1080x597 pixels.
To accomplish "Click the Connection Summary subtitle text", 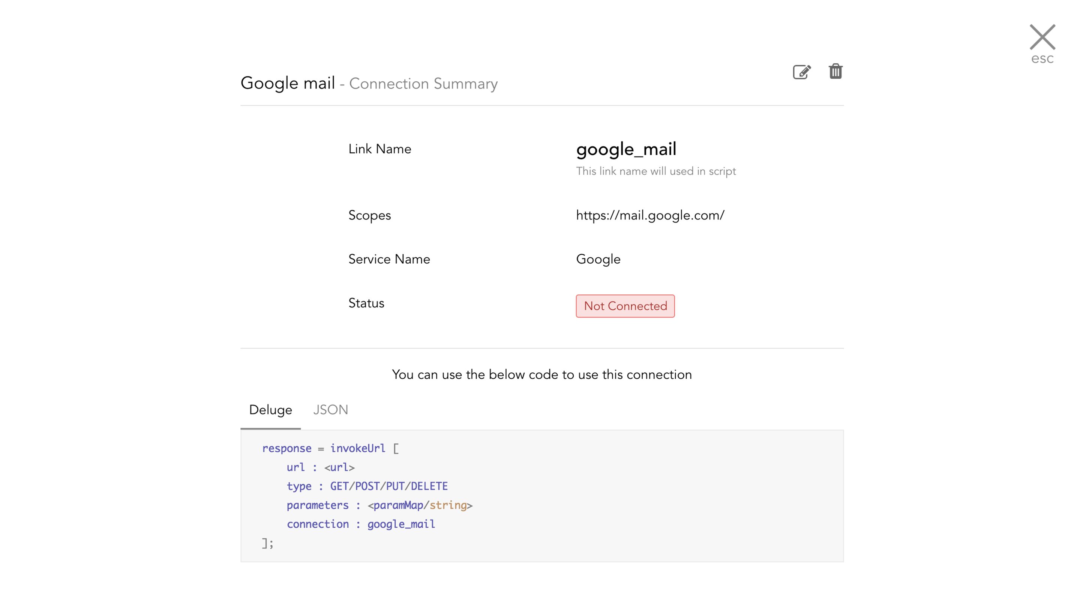I will [423, 84].
